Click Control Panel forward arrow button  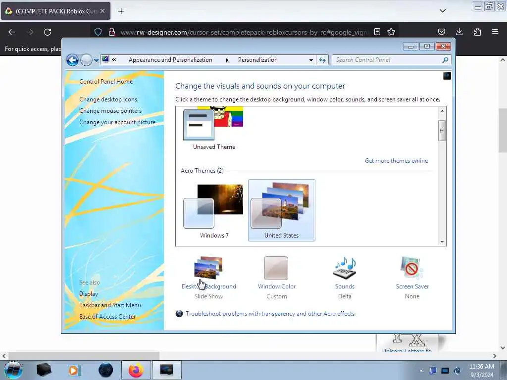coord(86,60)
